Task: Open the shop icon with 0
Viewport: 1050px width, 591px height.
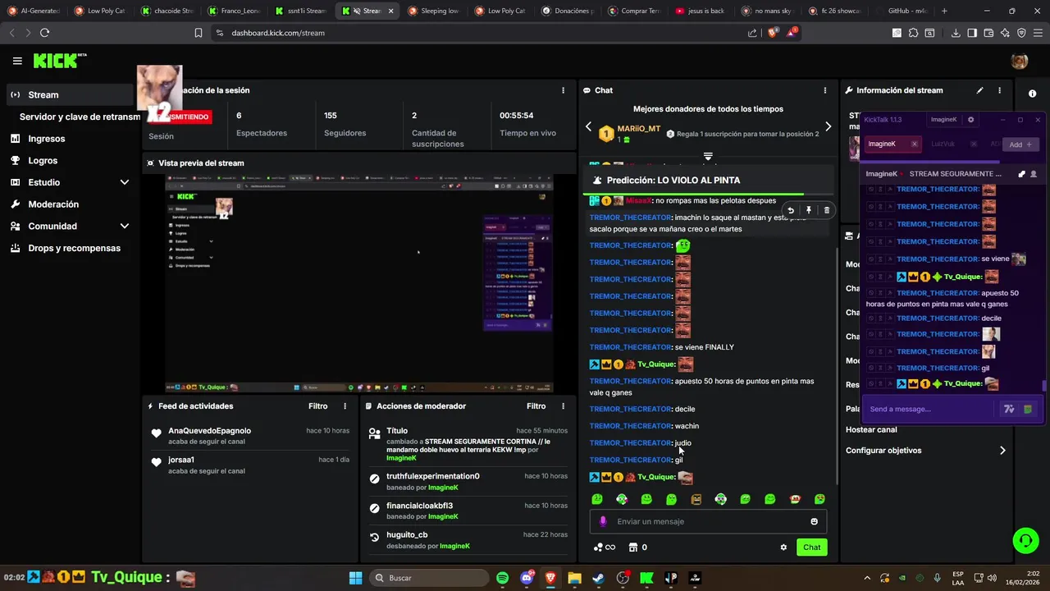Action: pos(637,547)
